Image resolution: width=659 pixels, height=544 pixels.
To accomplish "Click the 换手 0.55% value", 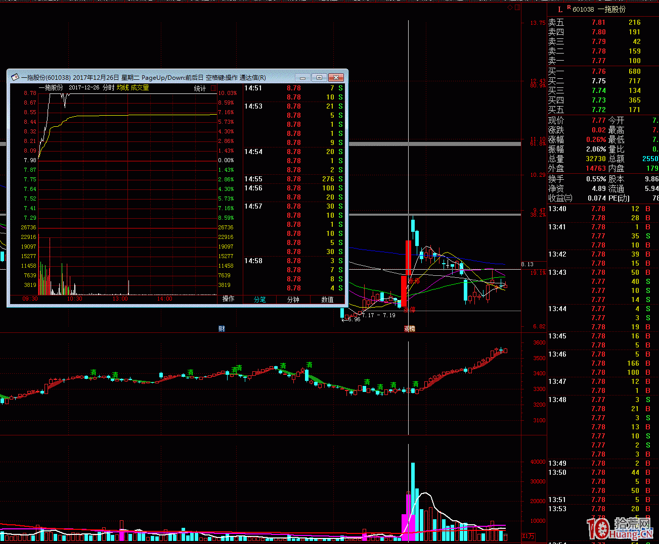I will point(596,179).
